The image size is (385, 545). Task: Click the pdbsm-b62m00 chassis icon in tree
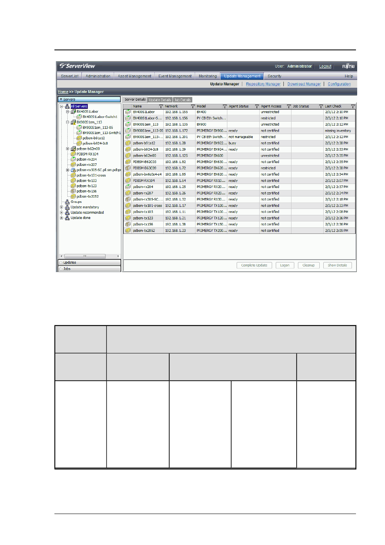[x=73, y=149]
